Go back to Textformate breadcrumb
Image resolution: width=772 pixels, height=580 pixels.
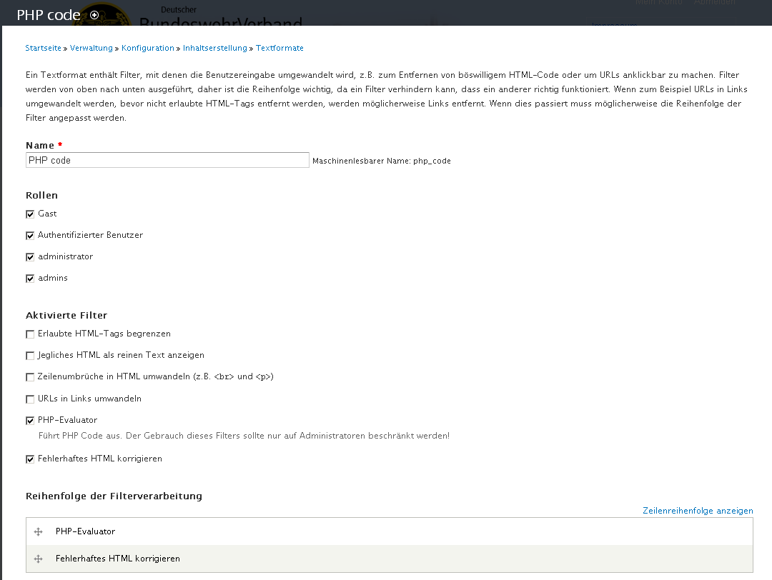pos(279,48)
